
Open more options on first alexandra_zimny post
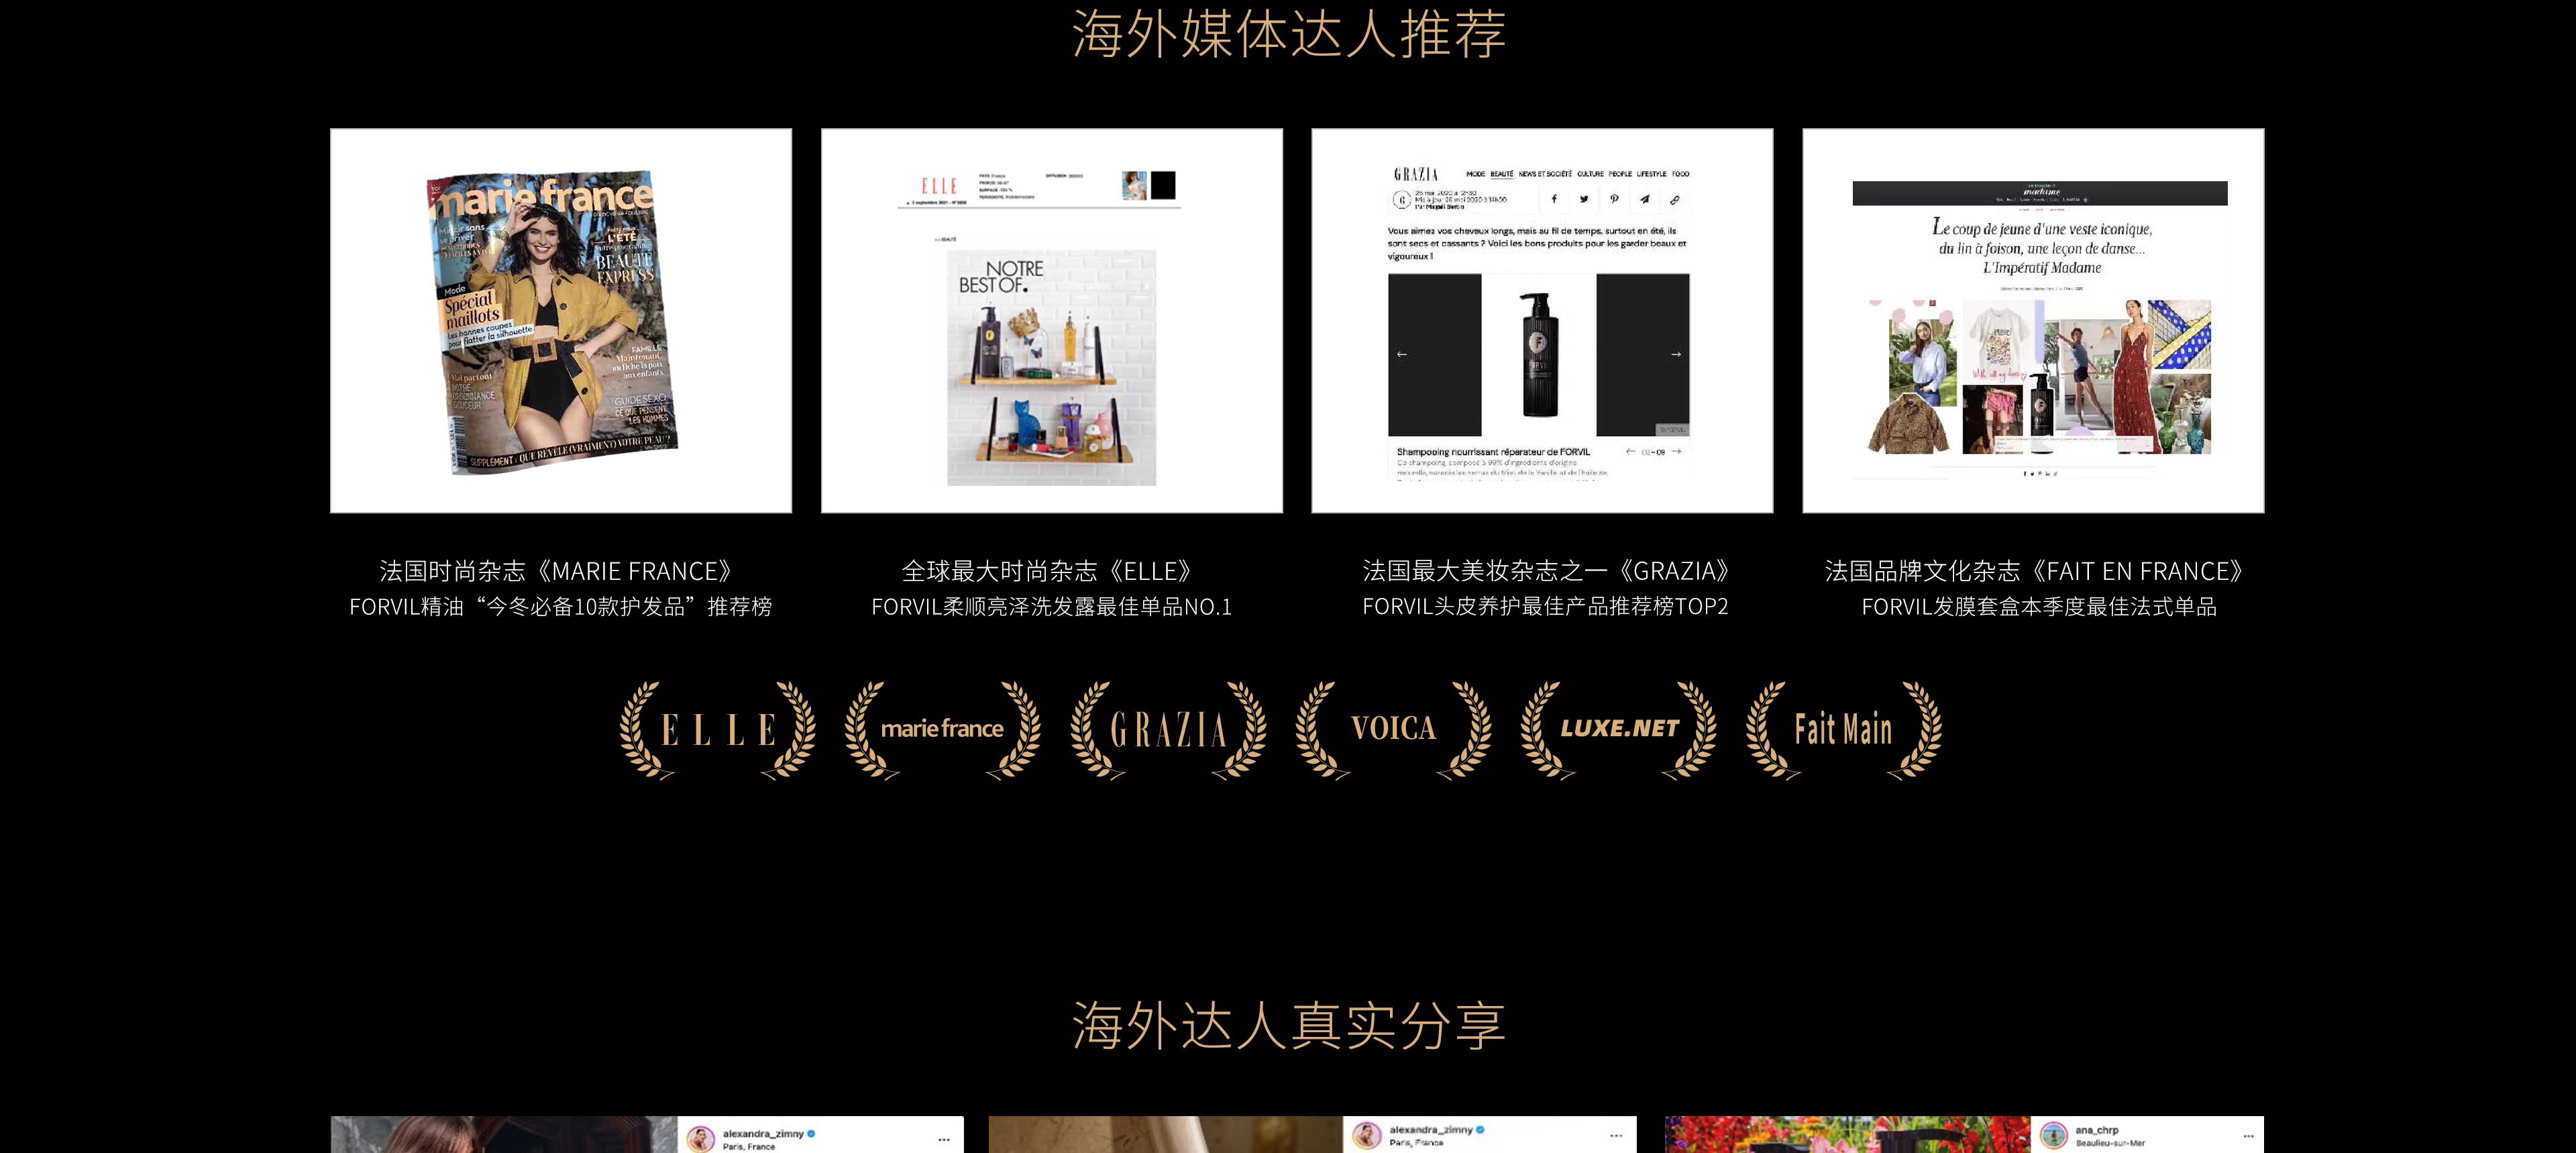pyautogui.click(x=944, y=1140)
